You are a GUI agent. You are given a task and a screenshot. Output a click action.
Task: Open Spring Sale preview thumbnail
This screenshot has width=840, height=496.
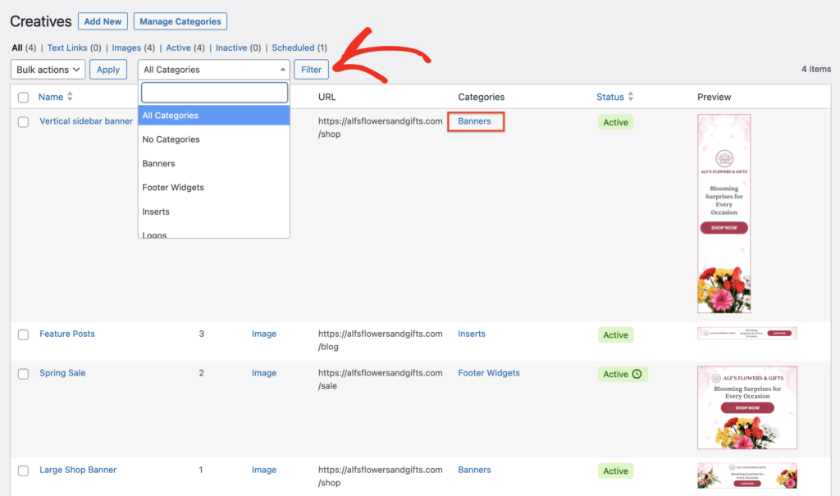pos(746,407)
